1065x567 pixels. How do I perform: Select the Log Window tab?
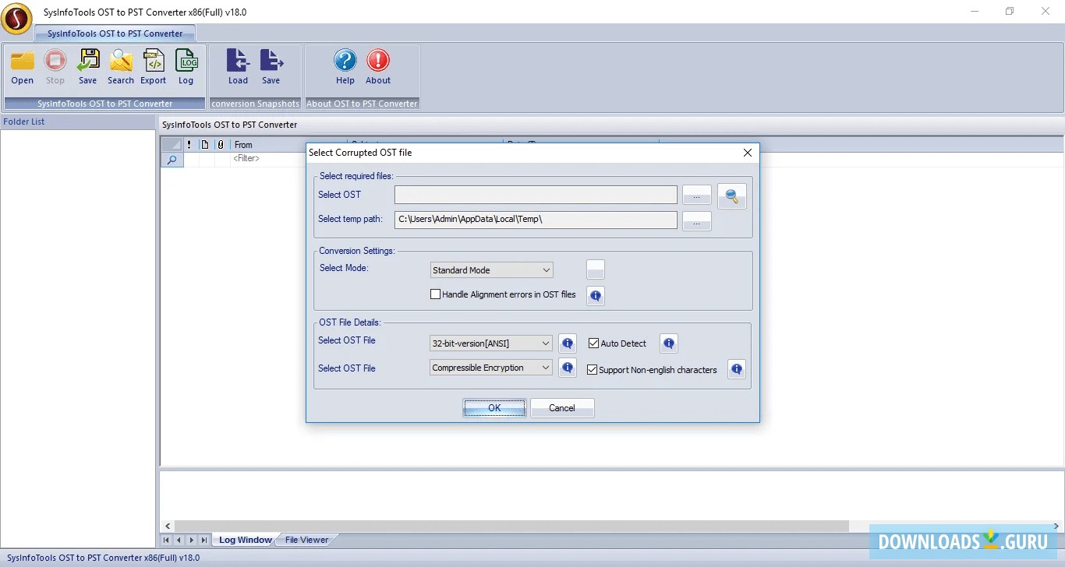pyautogui.click(x=244, y=539)
